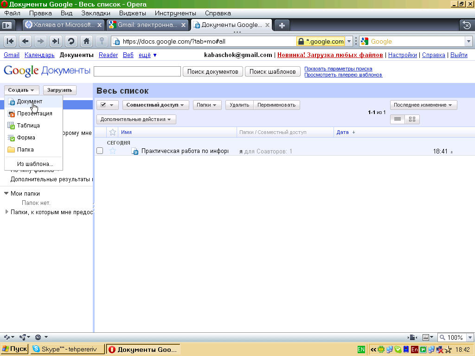Open the Настройки link
Image resolution: width=475 pixels, height=356 pixels.
(402, 55)
